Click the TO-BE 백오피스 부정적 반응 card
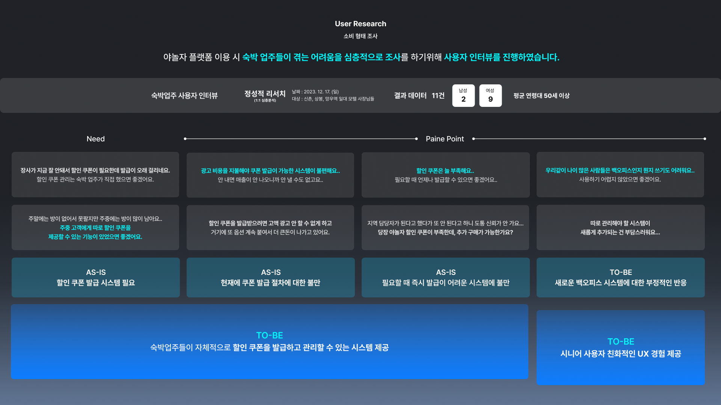The width and height of the screenshot is (721, 405). (x=620, y=277)
